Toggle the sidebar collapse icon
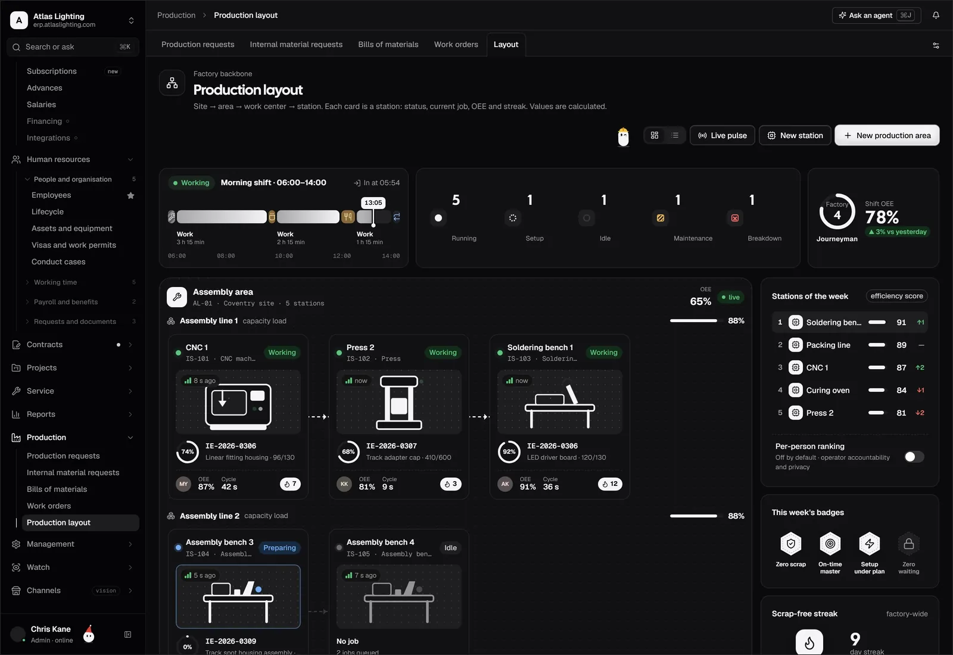The height and width of the screenshot is (655, 953). 127,635
